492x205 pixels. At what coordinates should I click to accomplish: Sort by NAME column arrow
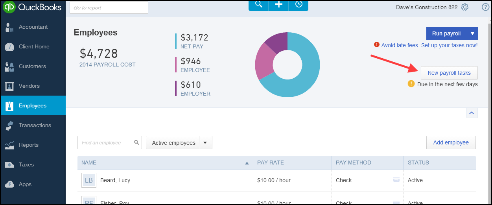pos(247,163)
